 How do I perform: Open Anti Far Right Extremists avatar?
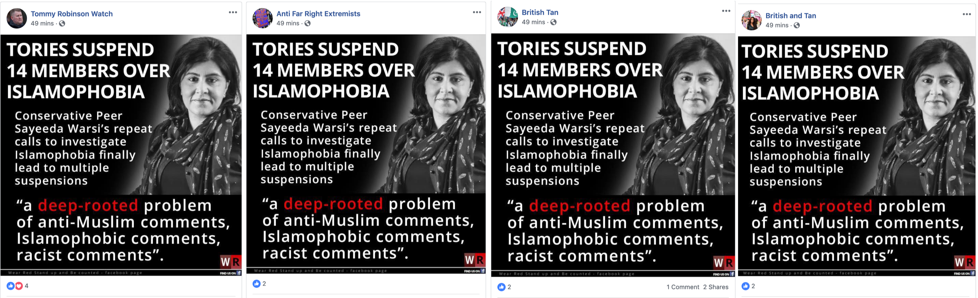tap(263, 18)
